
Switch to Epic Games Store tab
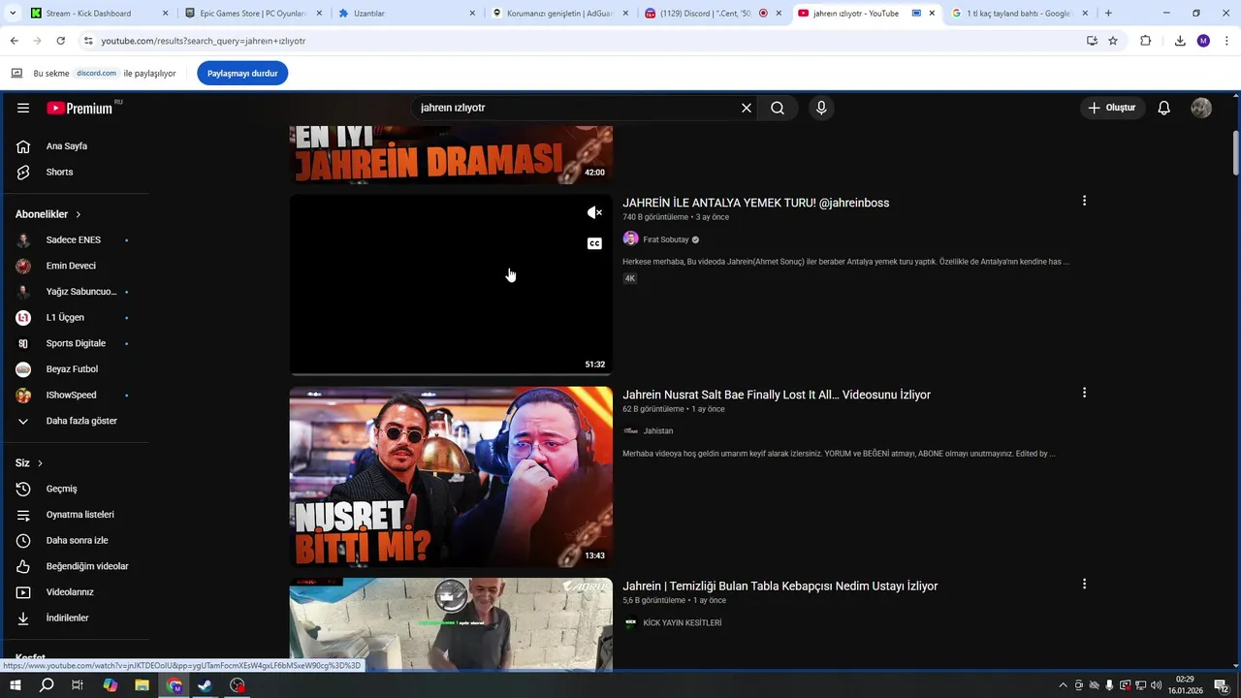click(x=252, y=14)
